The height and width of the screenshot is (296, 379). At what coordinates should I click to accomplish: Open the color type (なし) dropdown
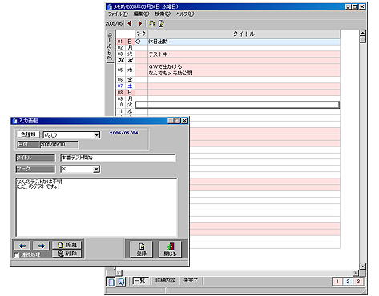[97, 135]
